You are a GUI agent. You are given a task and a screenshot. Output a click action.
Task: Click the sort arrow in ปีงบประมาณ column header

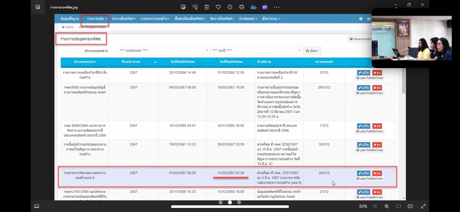tap(155, 62)
